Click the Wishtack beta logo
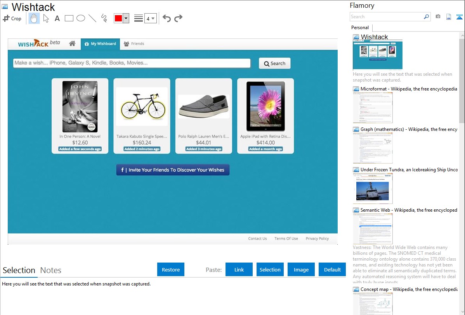 (x=39, y=44)
